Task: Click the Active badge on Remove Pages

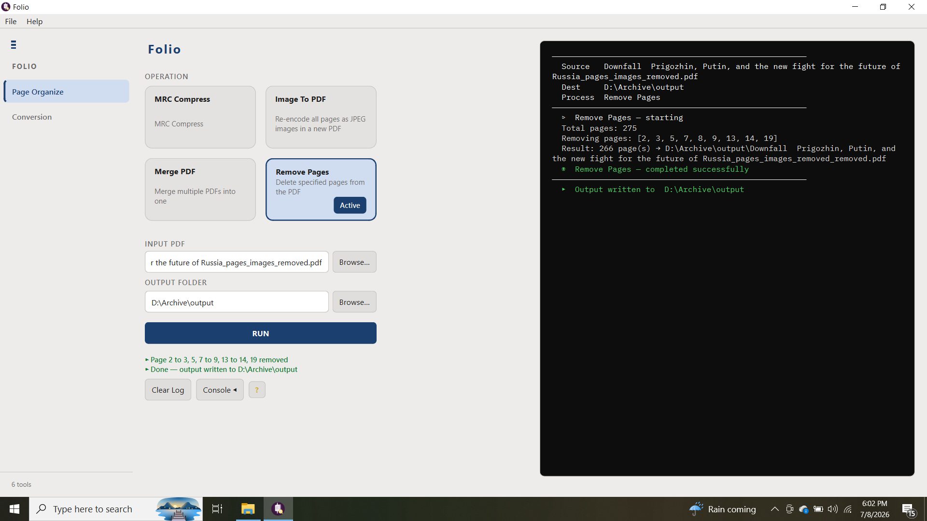Action: click(350, 205)
